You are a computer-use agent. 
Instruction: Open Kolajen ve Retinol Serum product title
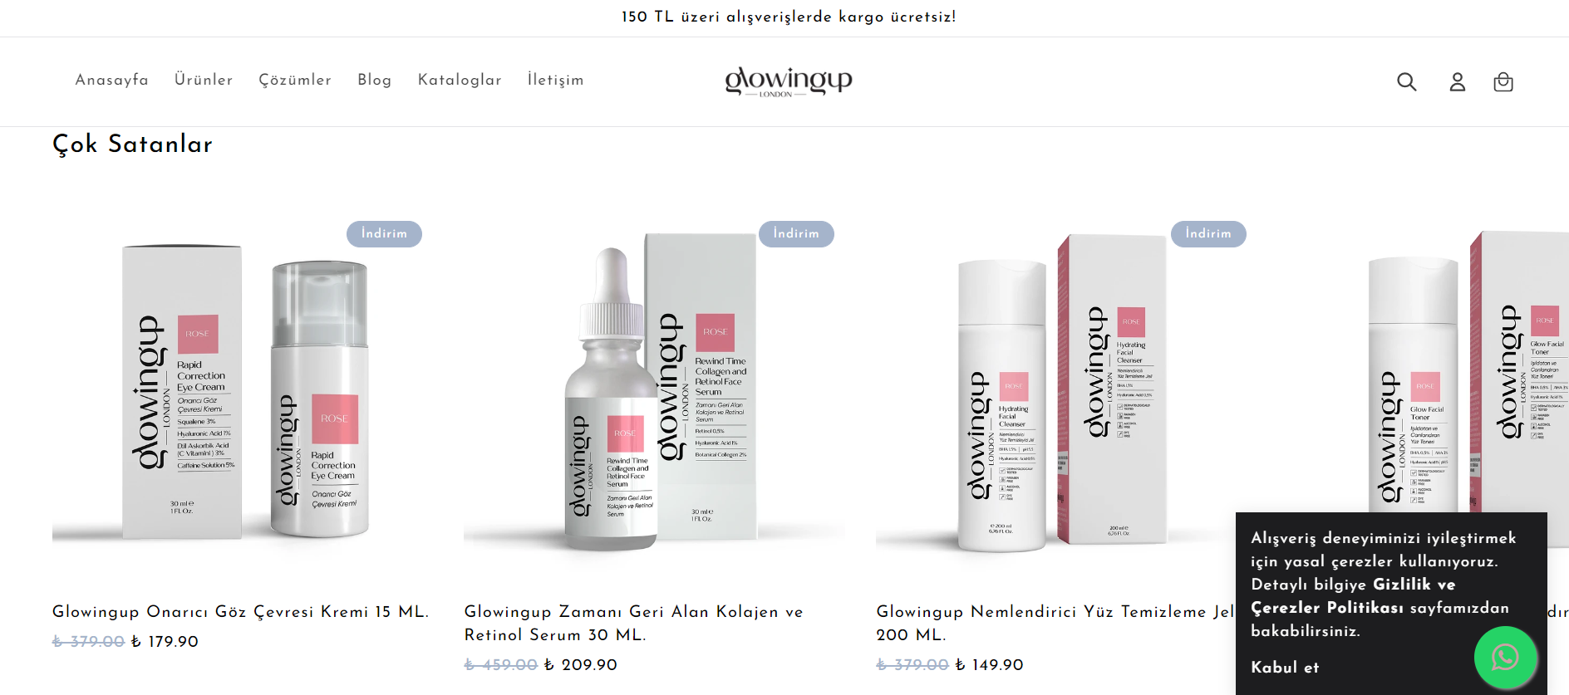point(634,623)
